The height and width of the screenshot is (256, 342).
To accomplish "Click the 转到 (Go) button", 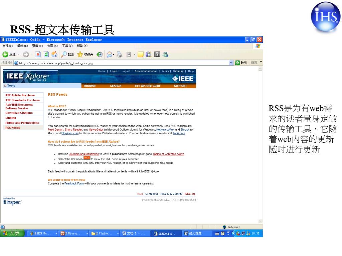I will [241, 63].
